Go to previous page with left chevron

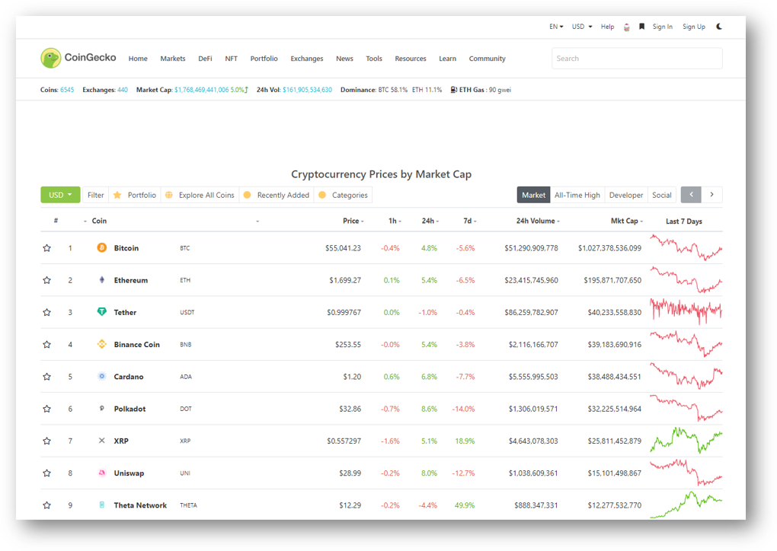pyautogui.click(x=691, y=195)
